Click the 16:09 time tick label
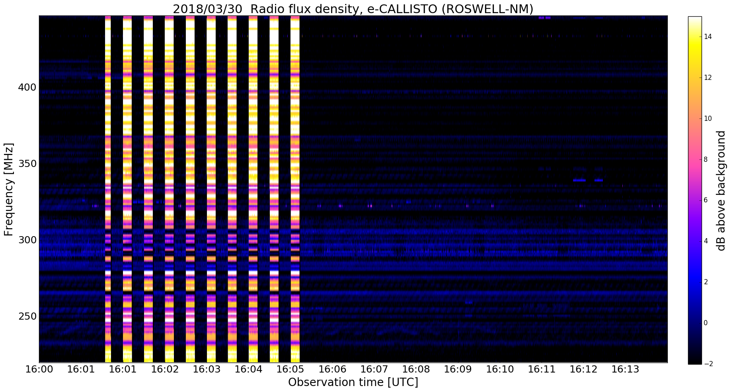 tap(458, 369)
